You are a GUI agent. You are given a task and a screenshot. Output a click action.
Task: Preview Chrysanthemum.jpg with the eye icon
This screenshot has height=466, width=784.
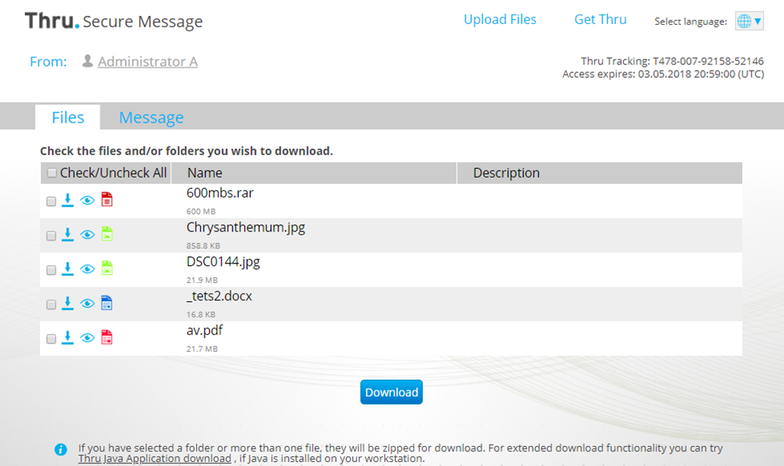tap(87, 235)
